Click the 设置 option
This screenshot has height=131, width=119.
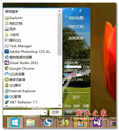pyautogui.click(x=86, y=106)
